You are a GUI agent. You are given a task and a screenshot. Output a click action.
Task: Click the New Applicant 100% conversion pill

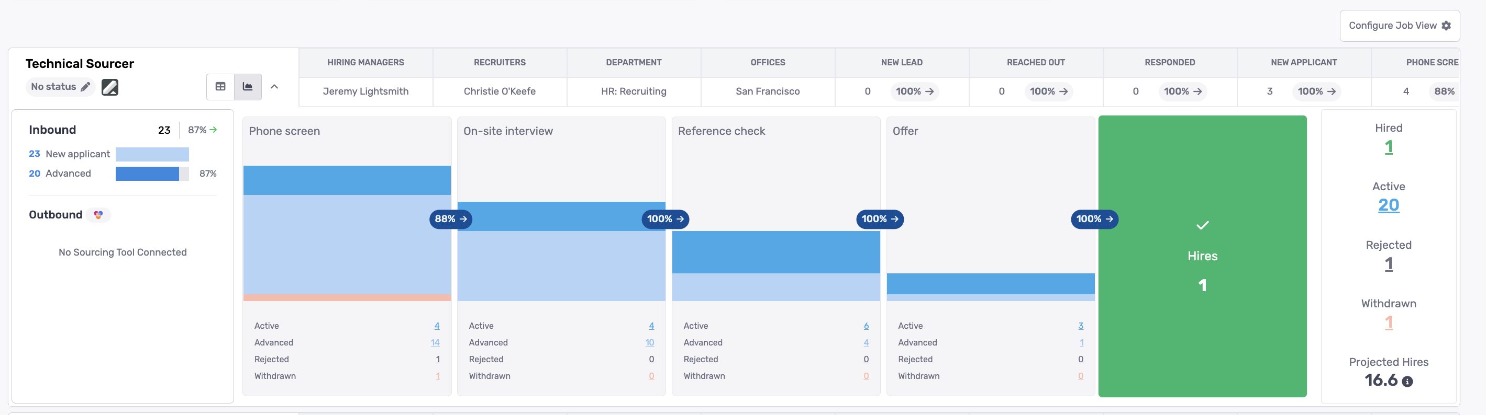click(x=1316, y=91)
